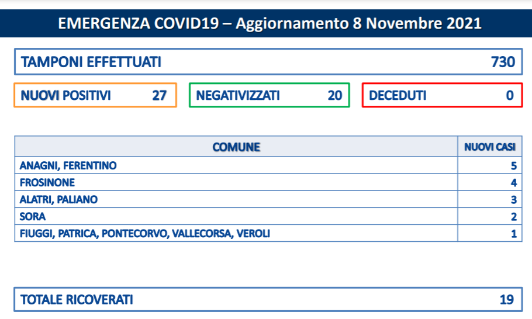Click the 20 negativizzati number

(x=335, y=96)
